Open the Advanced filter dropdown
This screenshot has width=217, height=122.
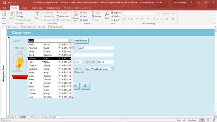[x=63, y=16]
